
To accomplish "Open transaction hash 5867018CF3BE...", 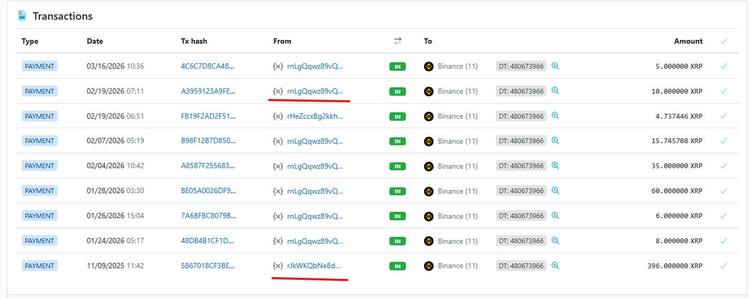I will point(208,266).
